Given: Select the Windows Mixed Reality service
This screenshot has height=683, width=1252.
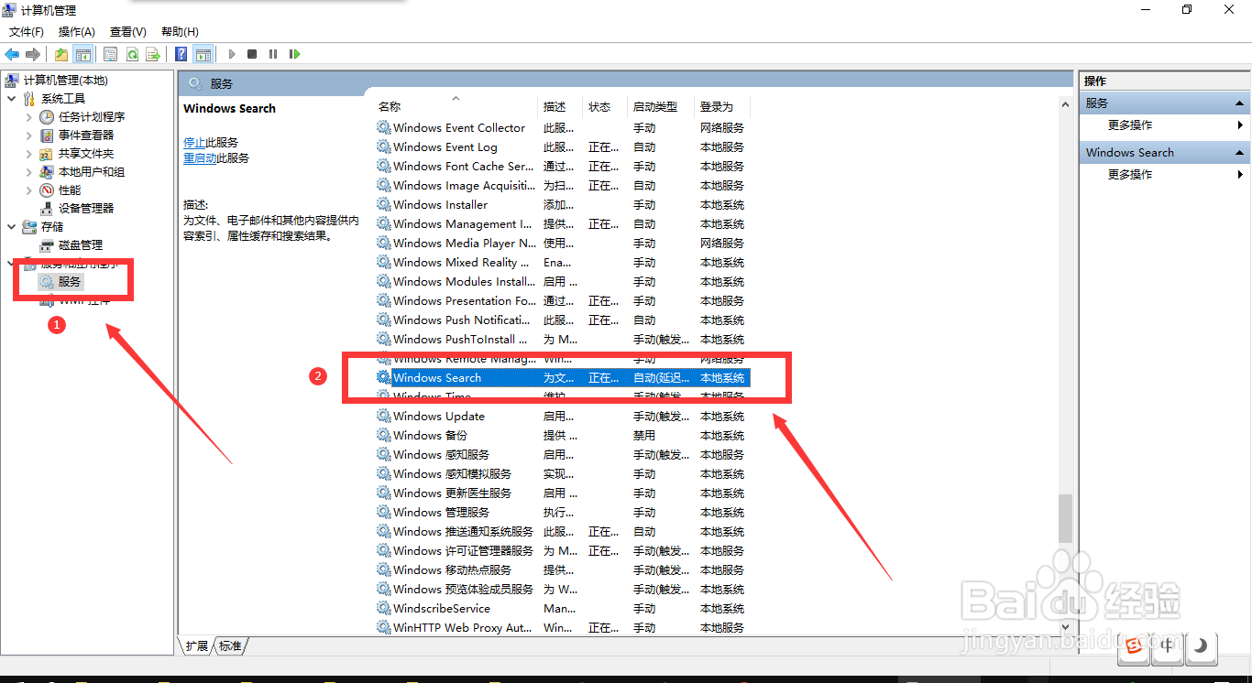Looking at the screenshot, I should (x=563, y=262).
